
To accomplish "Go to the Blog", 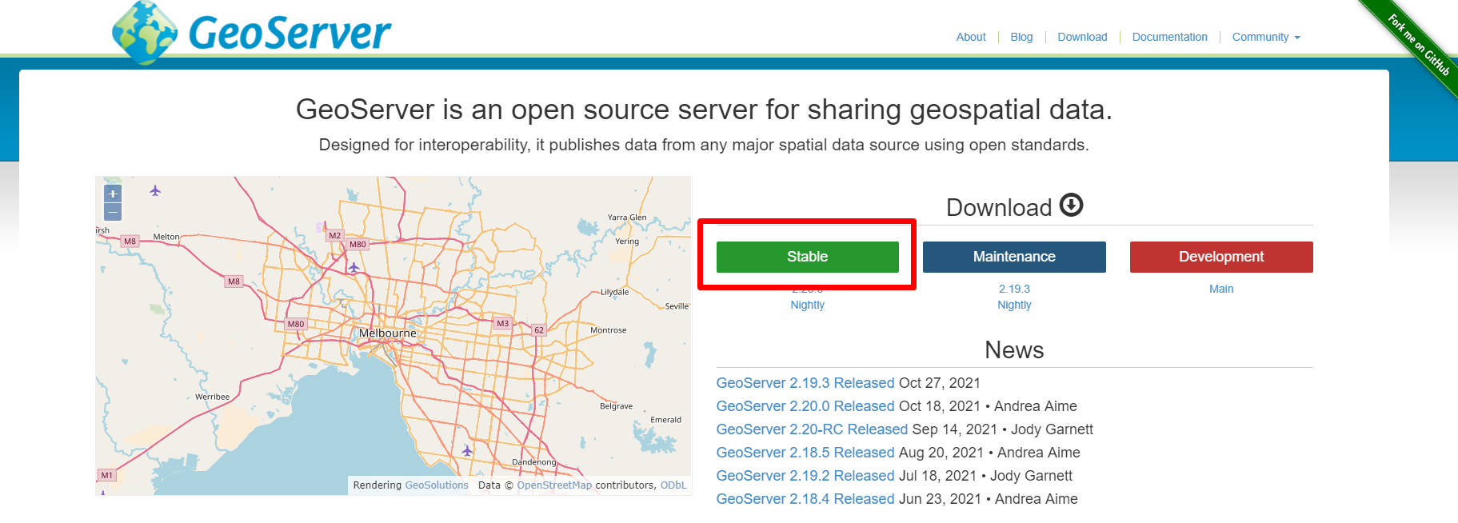I will coord(1021,37).
